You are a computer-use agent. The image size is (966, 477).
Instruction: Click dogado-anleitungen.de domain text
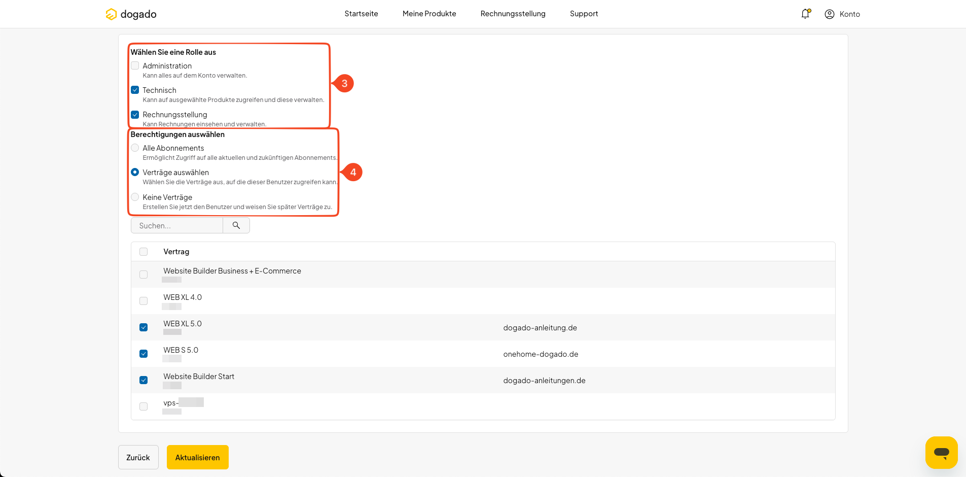point(544,381)
